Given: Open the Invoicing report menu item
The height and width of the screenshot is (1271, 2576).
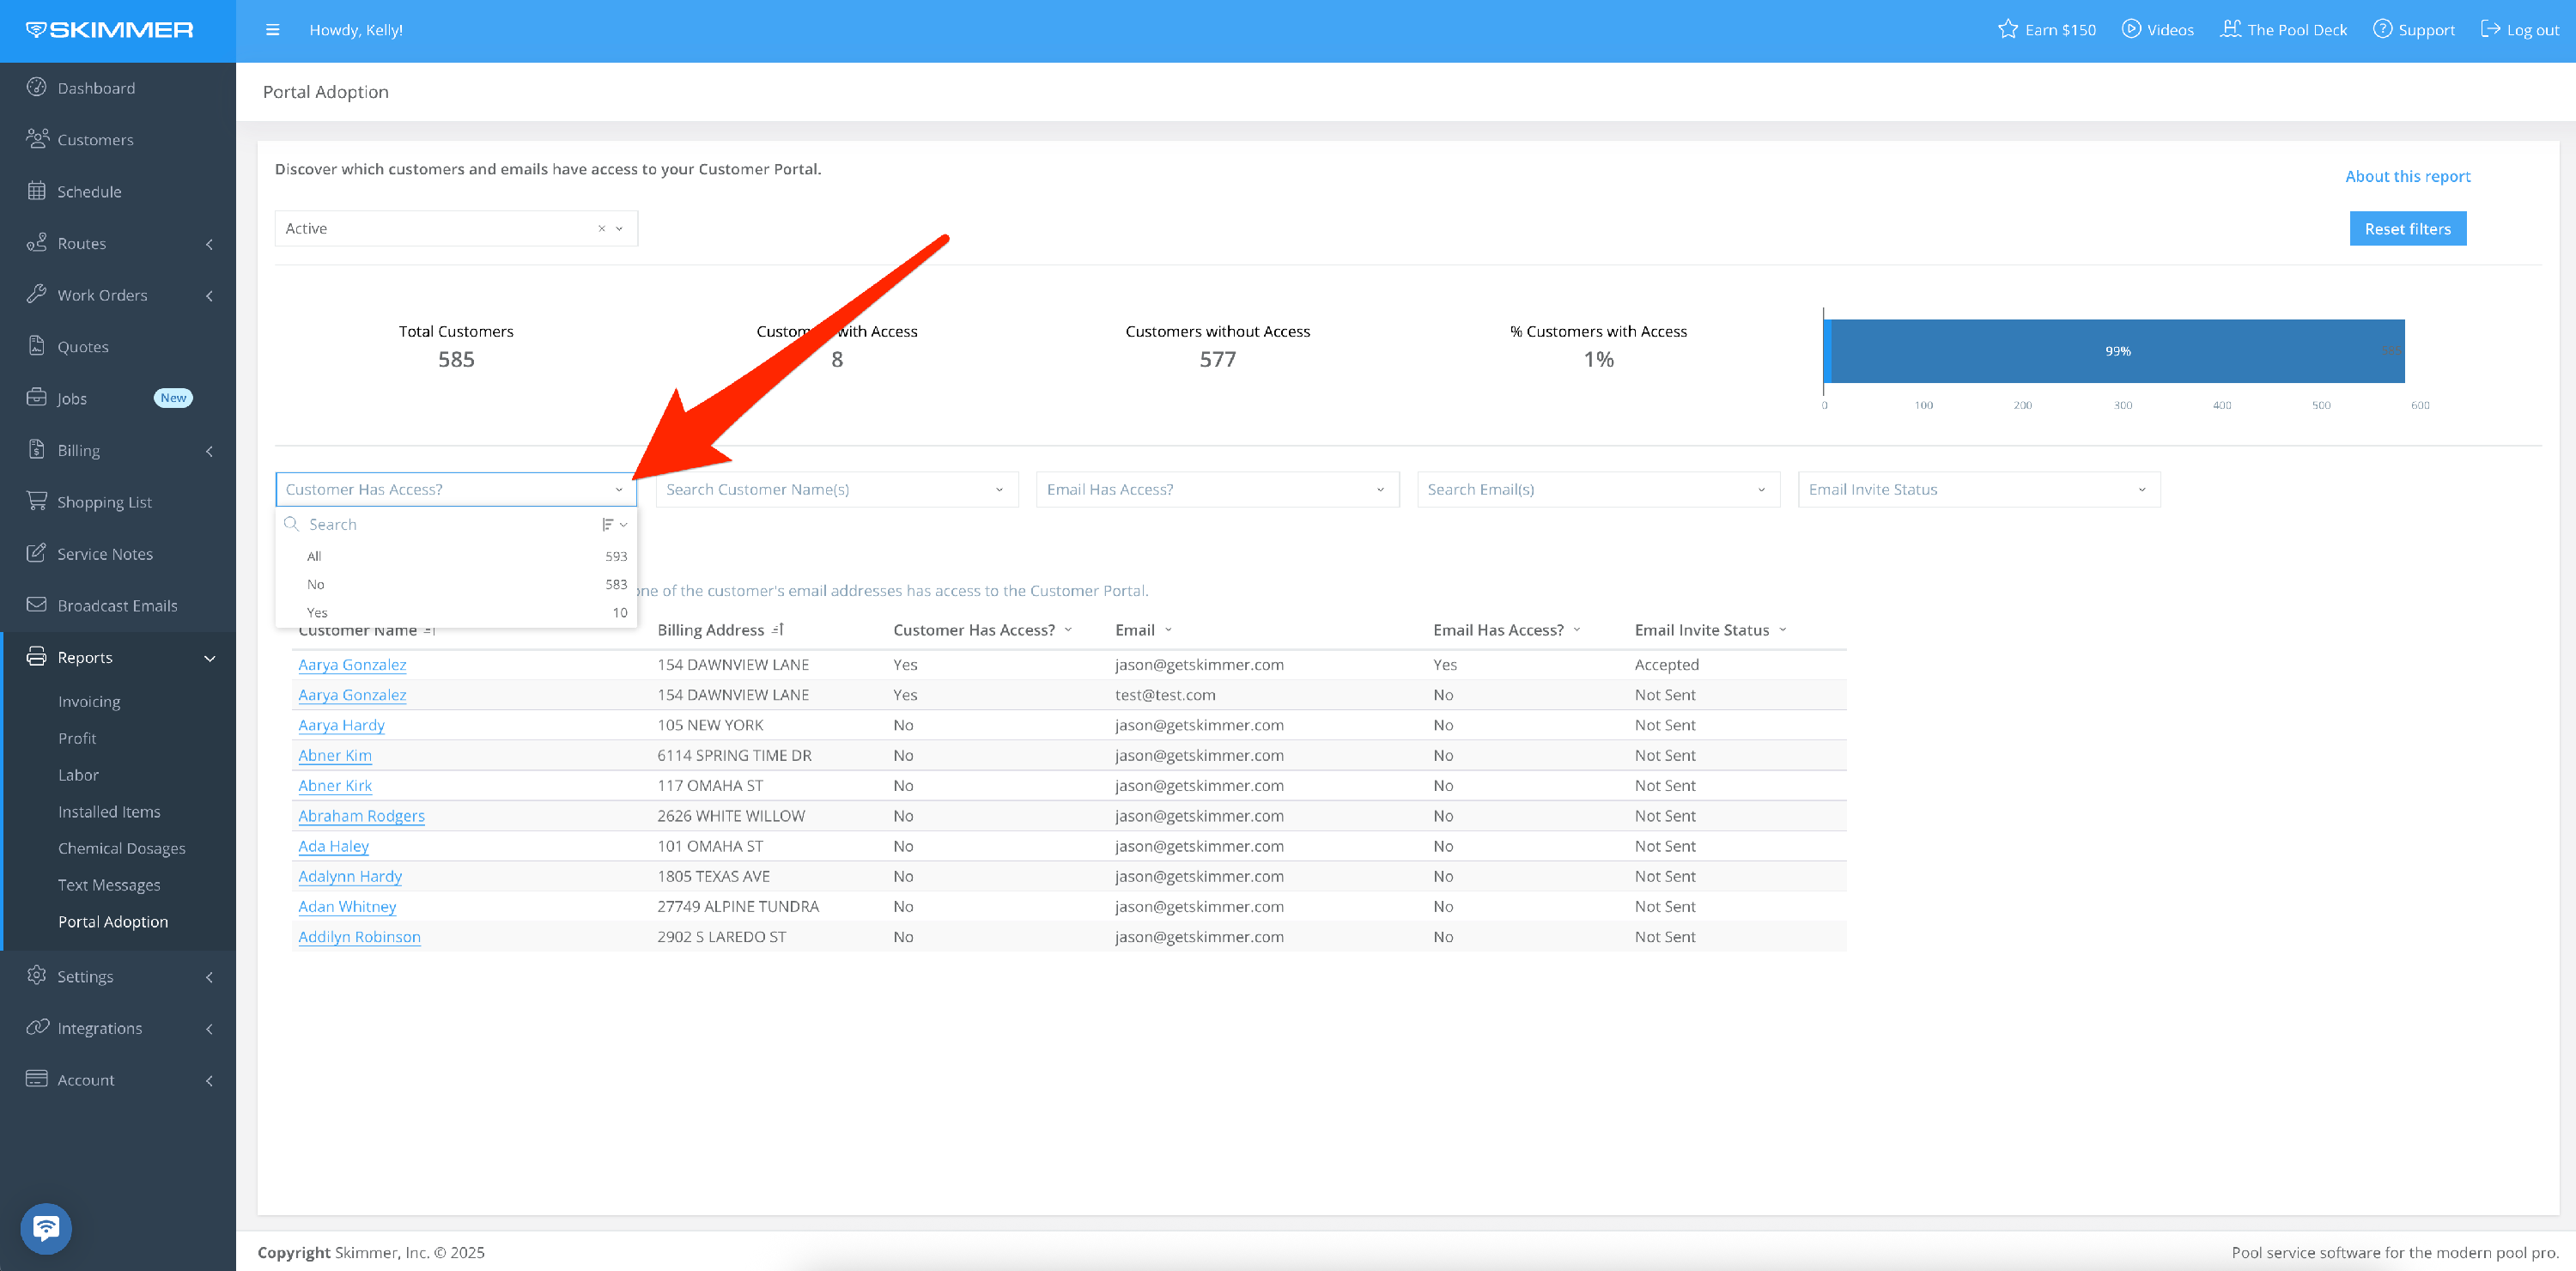Looking at the screenshot, I should pos(89,701).
